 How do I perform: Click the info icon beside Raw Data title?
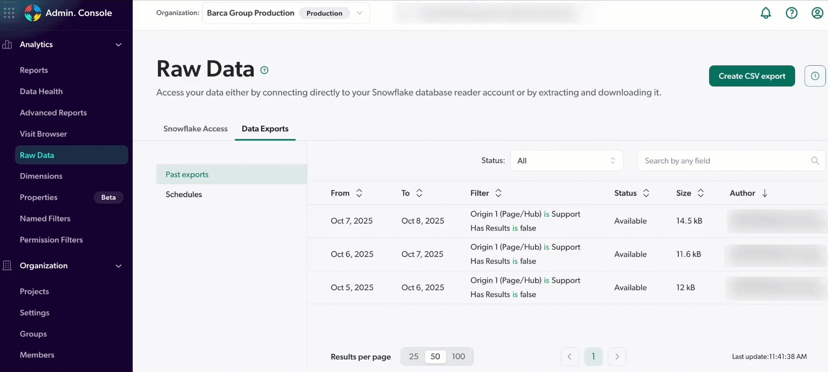(x=264, y=70)
